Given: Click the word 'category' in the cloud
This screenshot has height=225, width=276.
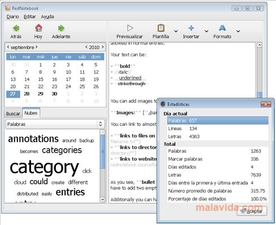Looking at the screenshot, I should tap(44, 167).
